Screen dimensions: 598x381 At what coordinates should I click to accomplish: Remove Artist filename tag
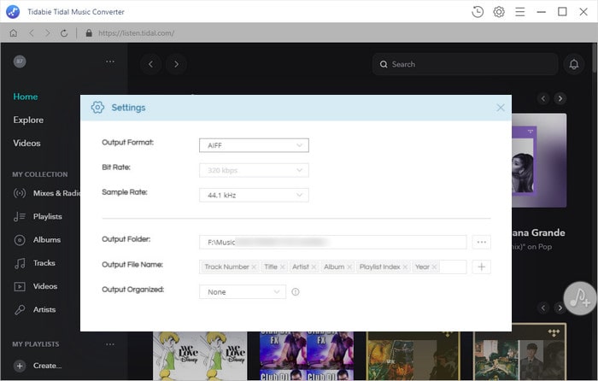pyautogui.click(x=314, y=267)
